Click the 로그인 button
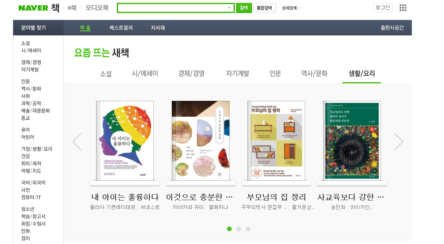 pos(383,8)
